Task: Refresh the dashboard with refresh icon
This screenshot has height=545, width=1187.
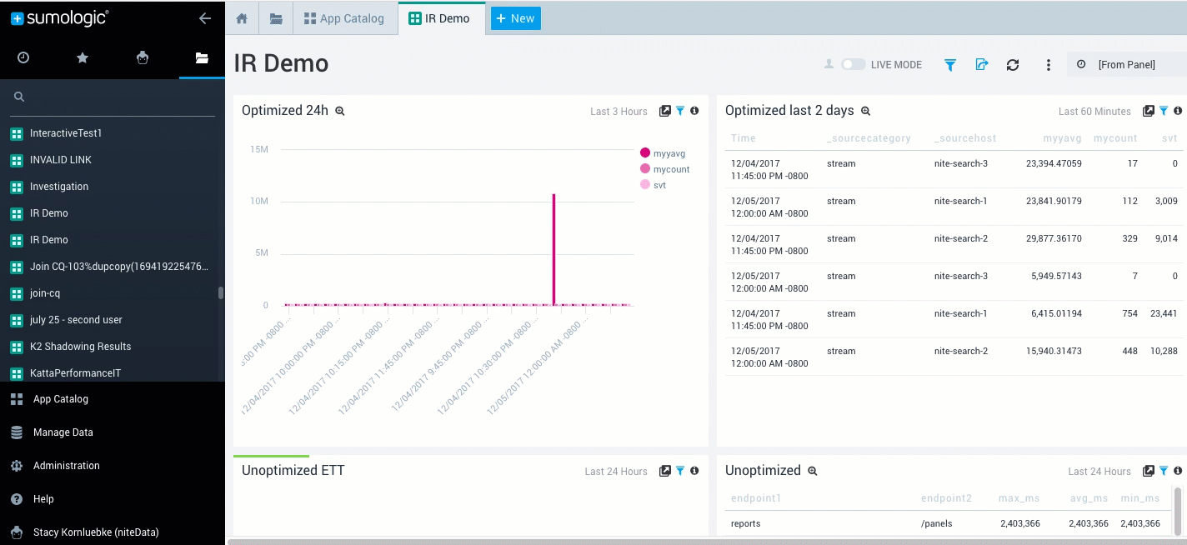Action: tap(1013, 65)
